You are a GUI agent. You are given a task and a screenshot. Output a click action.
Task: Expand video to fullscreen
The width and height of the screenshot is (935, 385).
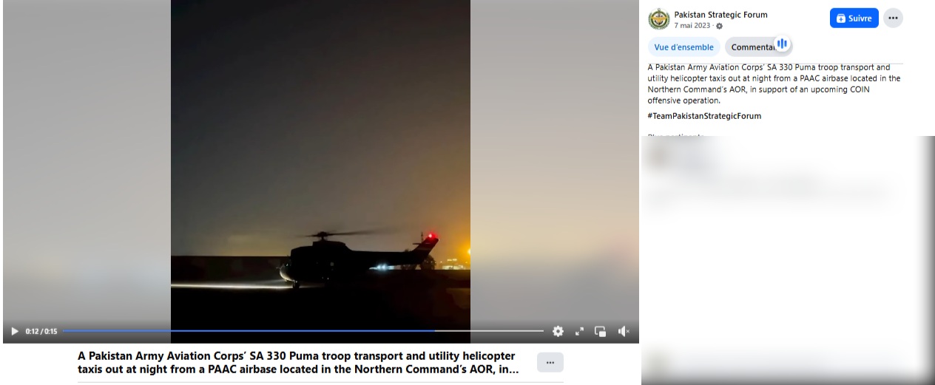coord(579,331)
